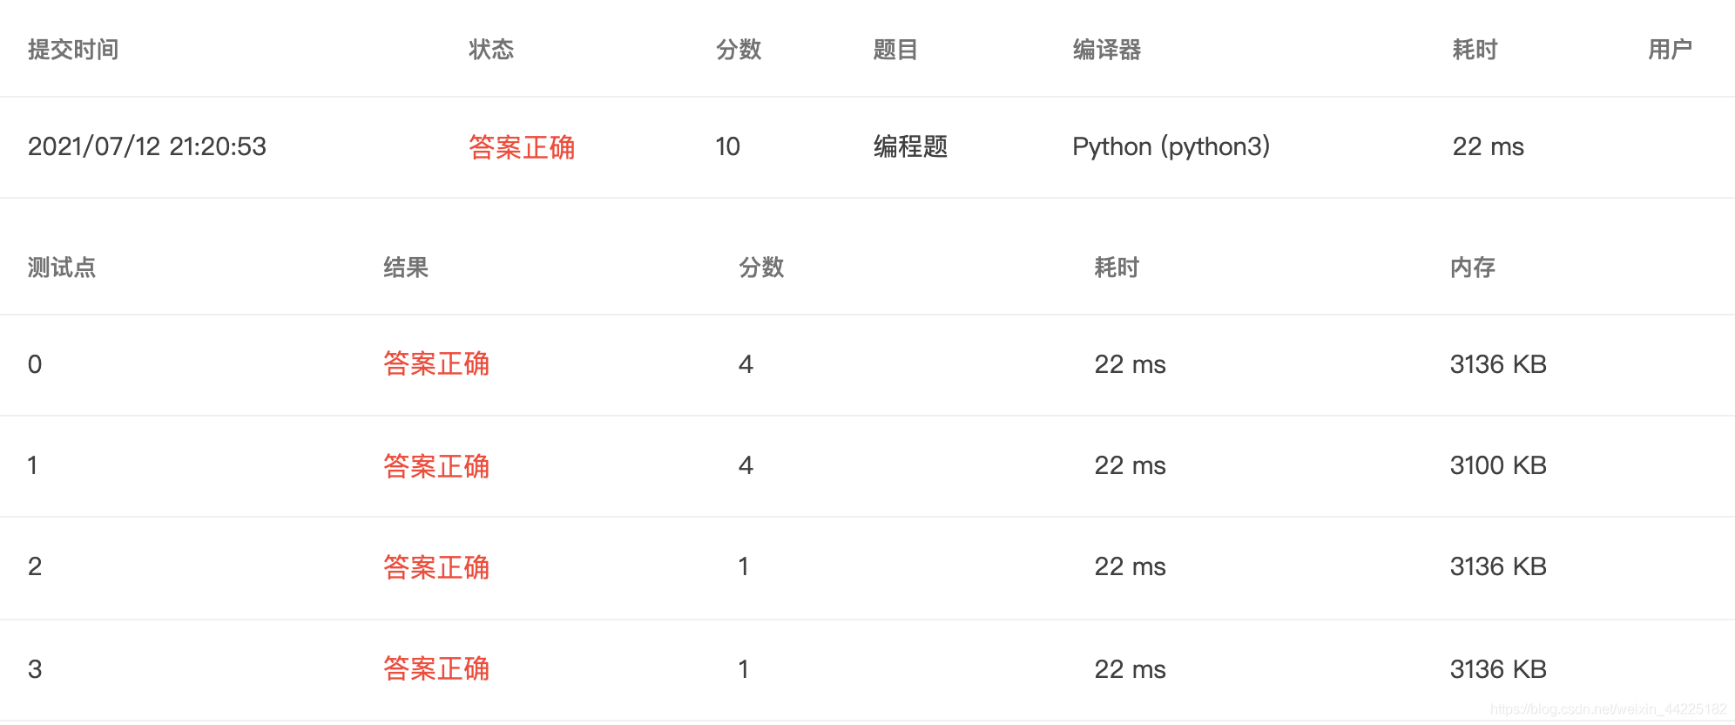
Task: Click test point number 3
Action: pos(35,669)
